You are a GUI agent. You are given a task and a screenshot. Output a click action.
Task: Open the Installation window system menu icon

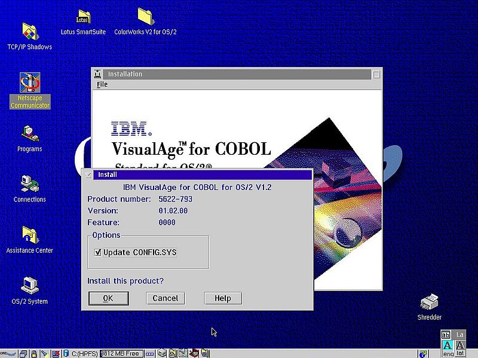(x=99, y=74)
